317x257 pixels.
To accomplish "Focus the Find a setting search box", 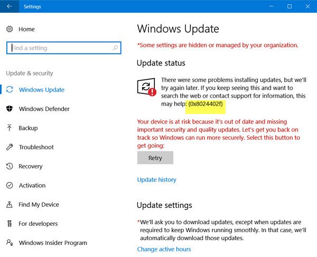I will pos(64,48).
